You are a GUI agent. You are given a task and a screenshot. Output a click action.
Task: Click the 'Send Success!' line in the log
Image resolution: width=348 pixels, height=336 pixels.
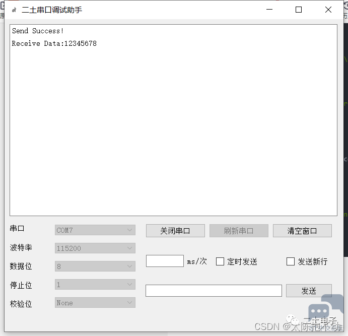coord(38,31)
